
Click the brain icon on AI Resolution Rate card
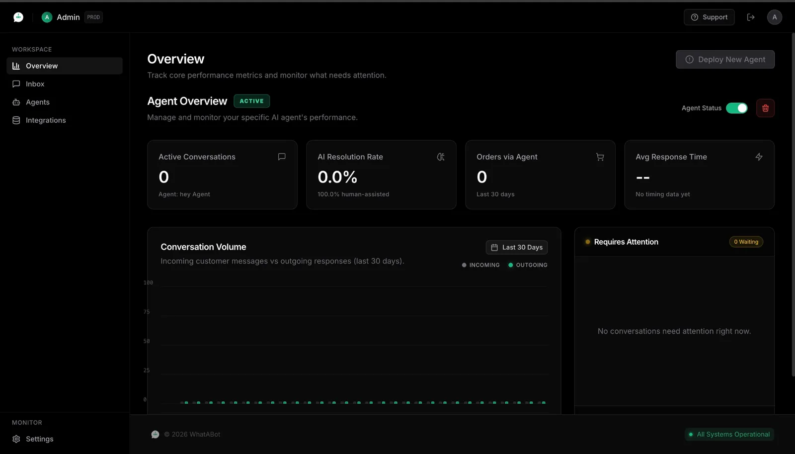tap(441, 157)
